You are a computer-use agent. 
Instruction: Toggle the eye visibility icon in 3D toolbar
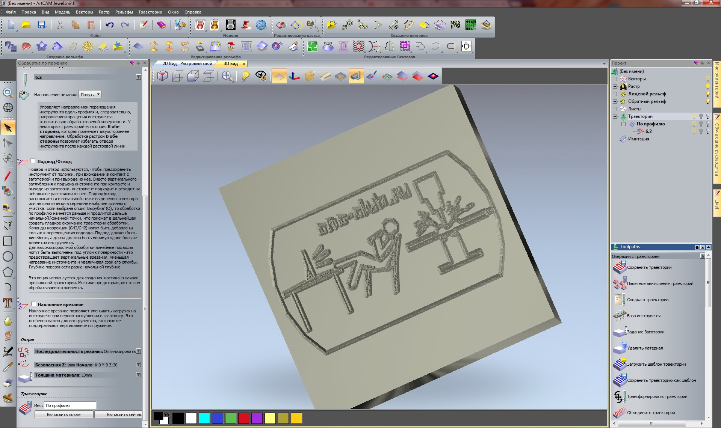[x=261, y=76]
